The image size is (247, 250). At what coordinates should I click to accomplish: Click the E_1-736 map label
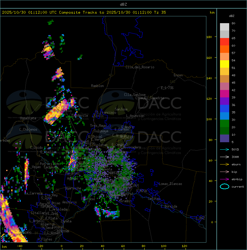point(167,88)
